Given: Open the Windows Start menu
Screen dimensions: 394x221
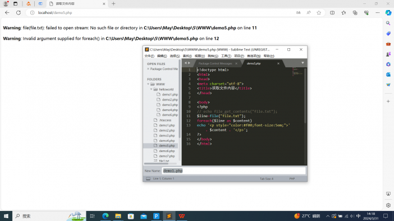Looking at the screenshot, I should [6, 216].
